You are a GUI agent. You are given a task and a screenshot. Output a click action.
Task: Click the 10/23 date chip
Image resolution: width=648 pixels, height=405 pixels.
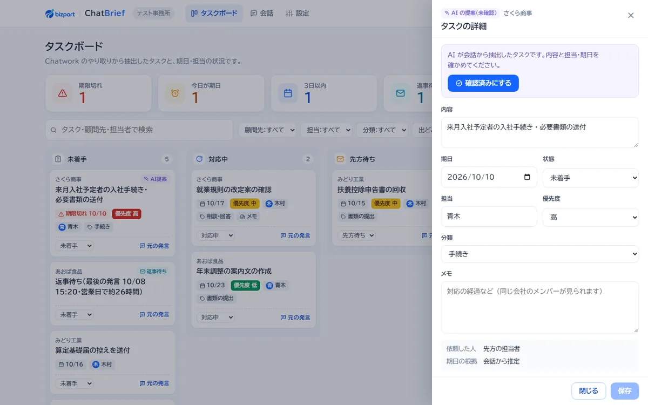(212, 285)
